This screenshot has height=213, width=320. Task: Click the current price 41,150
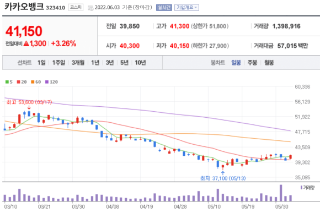[24, 31]
